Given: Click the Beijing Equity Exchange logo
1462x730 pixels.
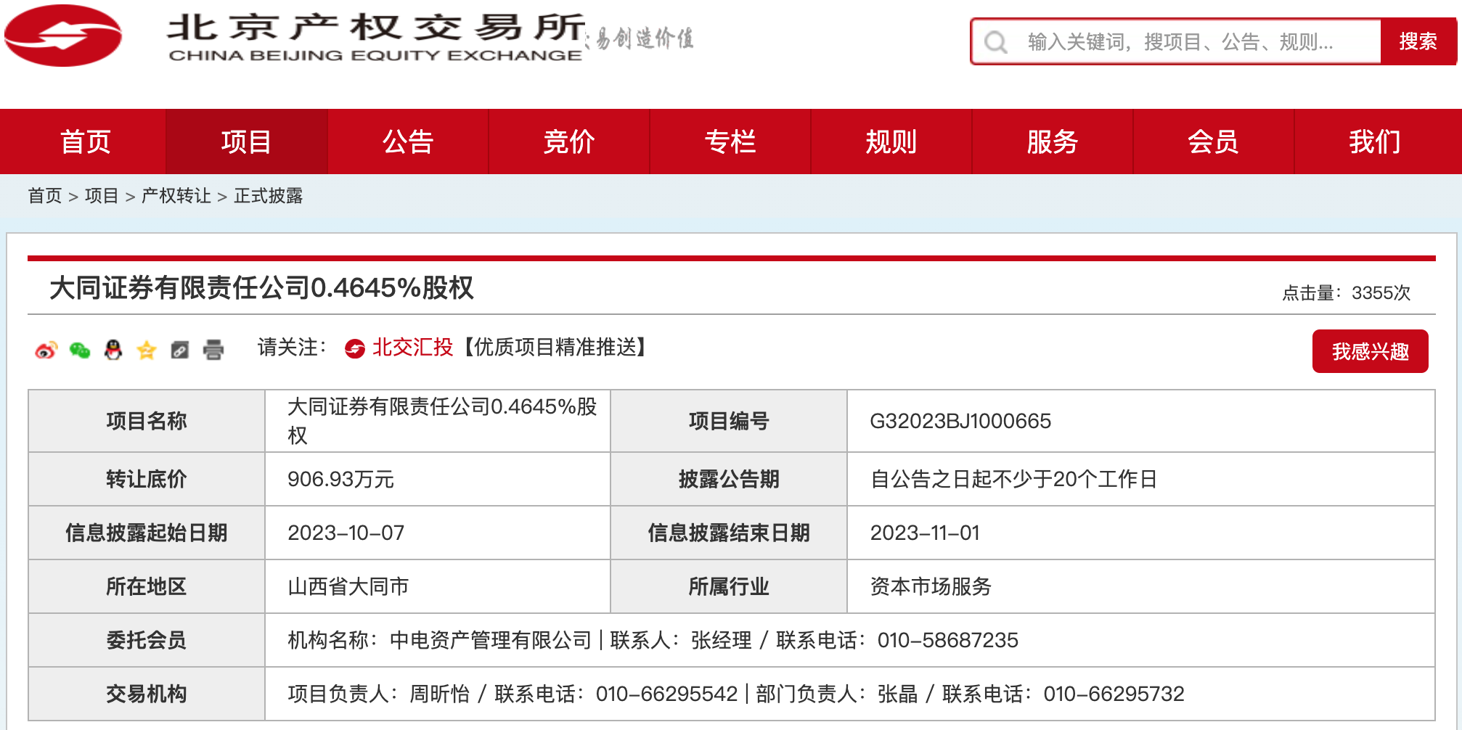Looking at the screenshot, I should click(63, 36).
